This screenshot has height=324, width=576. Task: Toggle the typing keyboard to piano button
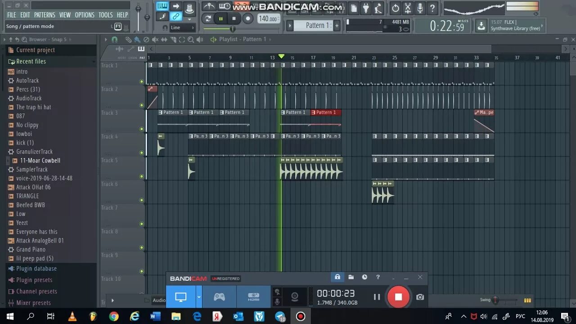click(x=162, y=6)
